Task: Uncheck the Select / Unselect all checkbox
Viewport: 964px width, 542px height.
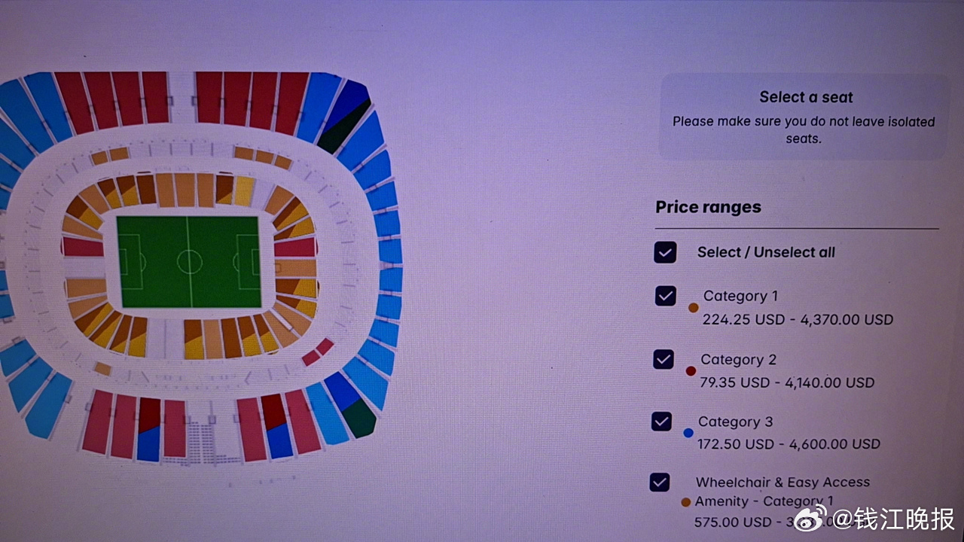Action: (x=665, y=252)
